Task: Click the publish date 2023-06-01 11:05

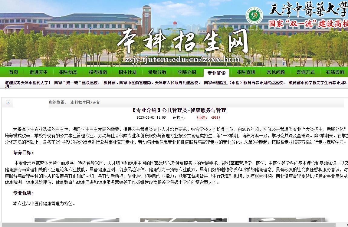Action: pyautogui.click(x=151, y=118)
